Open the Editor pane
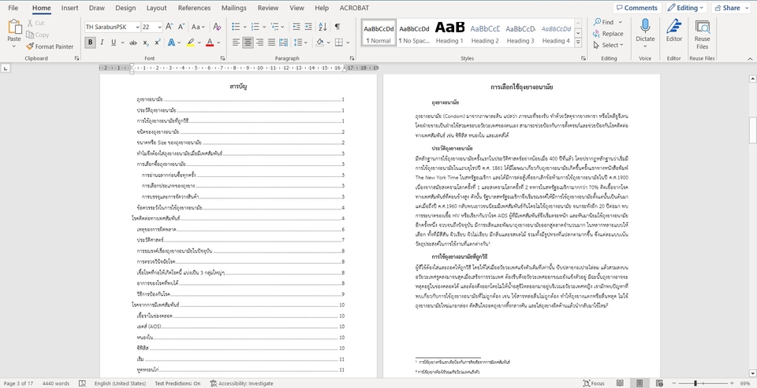 click(674, 30)
